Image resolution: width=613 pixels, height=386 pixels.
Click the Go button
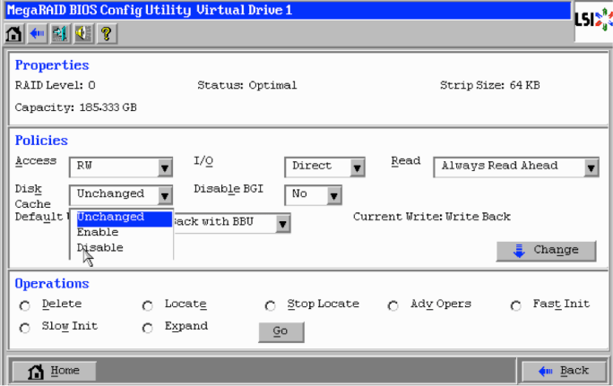(x=281, y=332)
